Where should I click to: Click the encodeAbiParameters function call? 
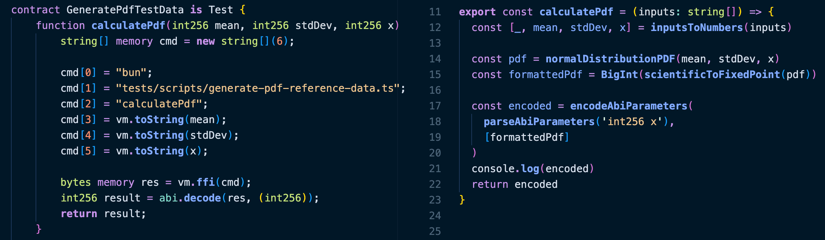pos(629,106)
